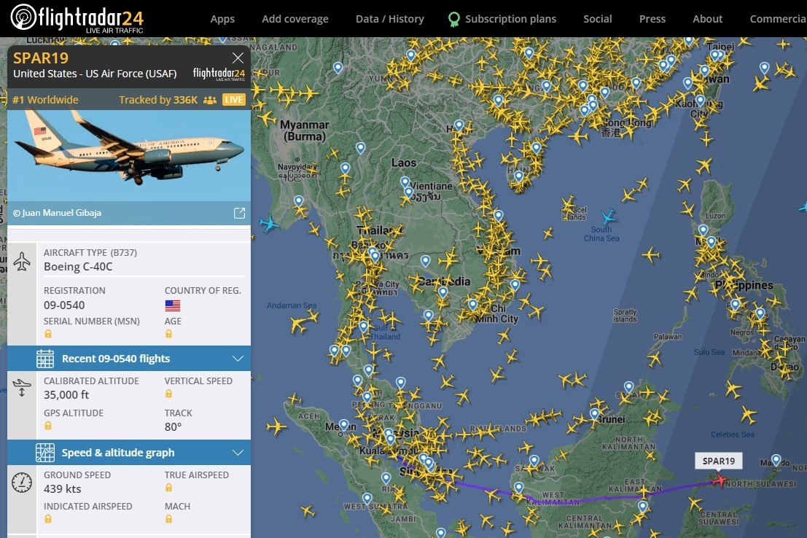Viewport: 807px width, 538px height.
Task: Expand Recent 09-0540 flights section
Action: click(237, 359)
